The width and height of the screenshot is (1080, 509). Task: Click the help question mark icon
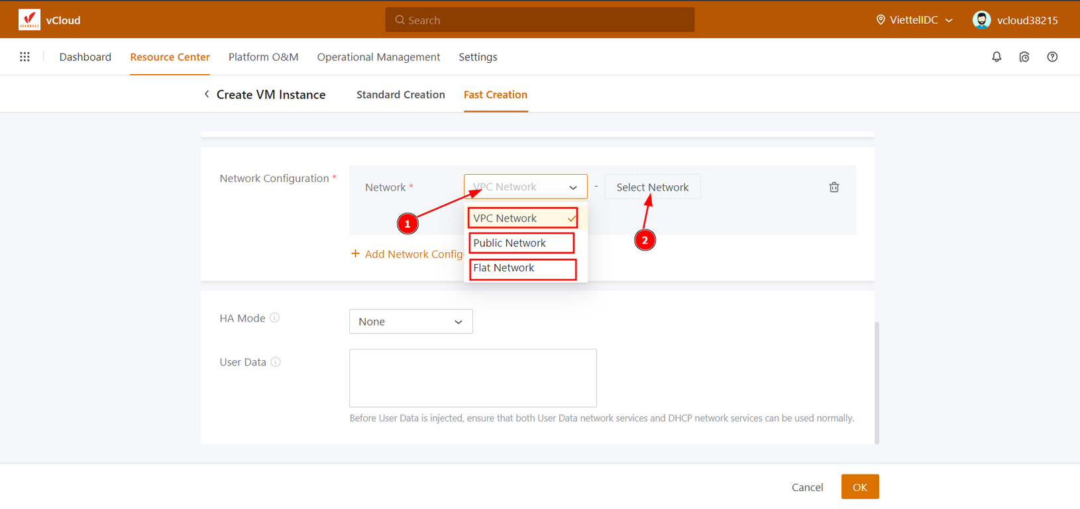pos(1052,57)
